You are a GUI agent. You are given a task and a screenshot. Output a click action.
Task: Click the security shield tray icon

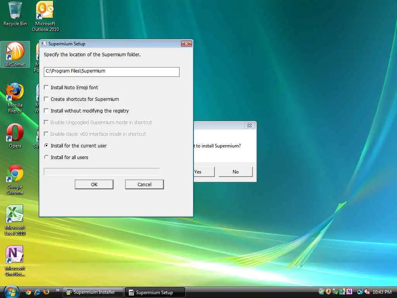(x=328, y=292)
